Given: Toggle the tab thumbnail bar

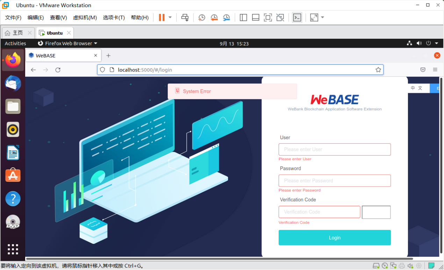Looking at the screenshot, I should tap(255, 17).
